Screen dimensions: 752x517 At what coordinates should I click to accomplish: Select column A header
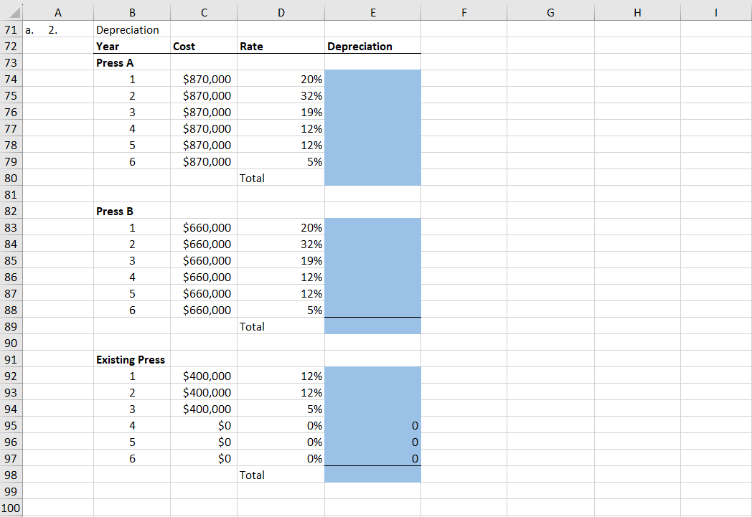[58, 12]
